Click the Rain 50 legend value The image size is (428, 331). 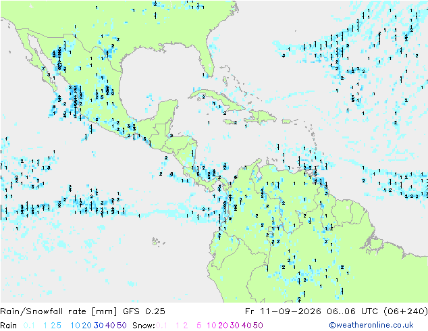[x=122, y=326]
